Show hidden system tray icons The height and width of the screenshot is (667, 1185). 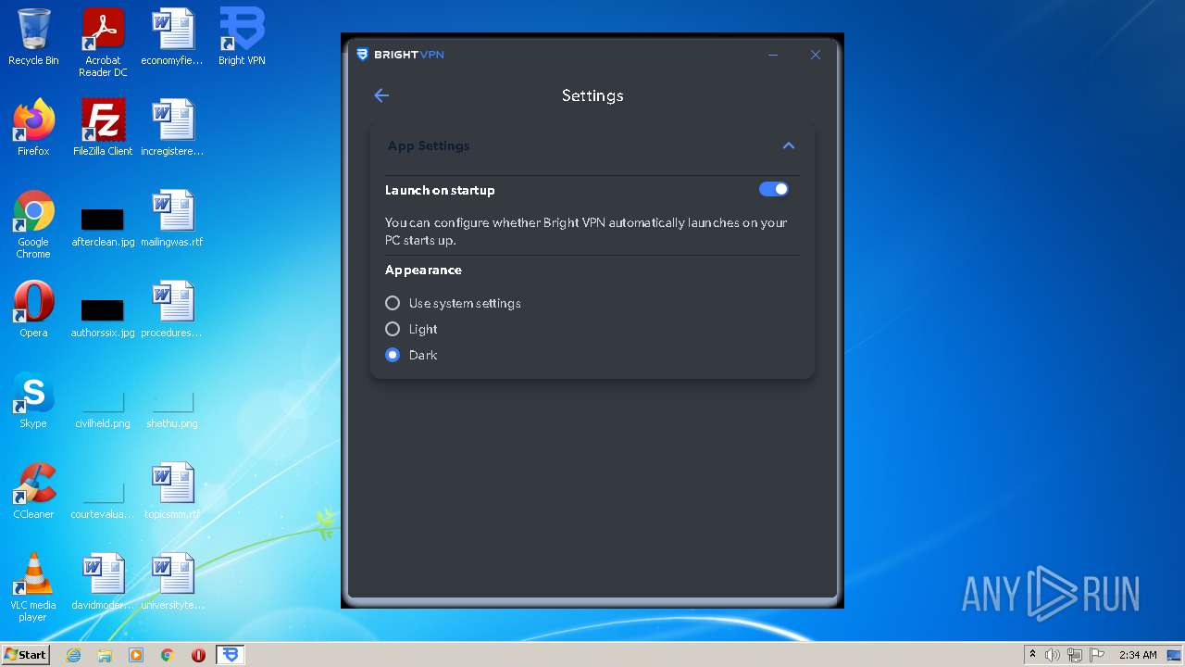pos(1032,655)
